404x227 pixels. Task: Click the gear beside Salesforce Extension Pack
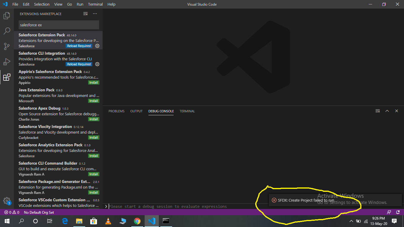pos(97,46)
